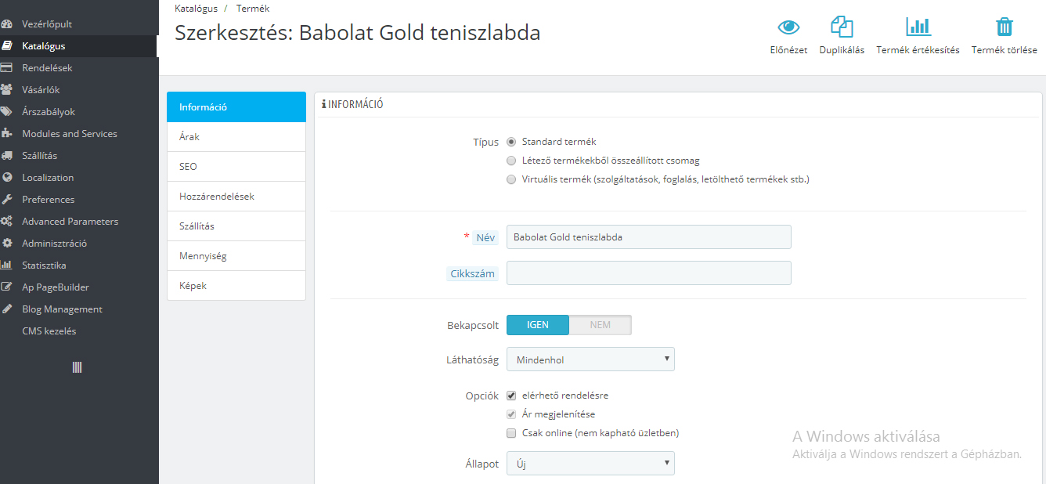This screenshot has width=1046, height=484.
Task: Collapse the sidebar menu using bars icon
Action: 77,367
